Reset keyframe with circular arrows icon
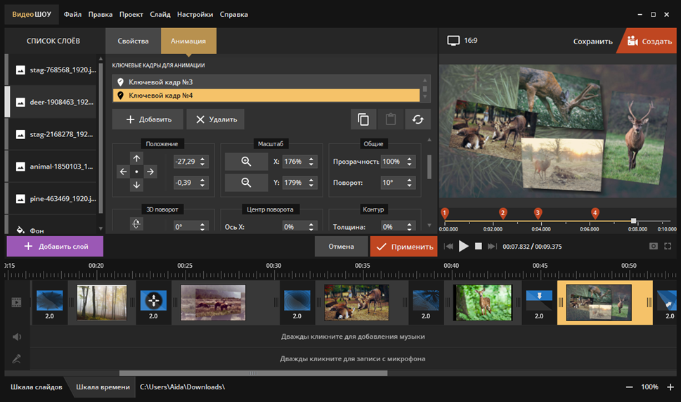 [x=418, y=119]
